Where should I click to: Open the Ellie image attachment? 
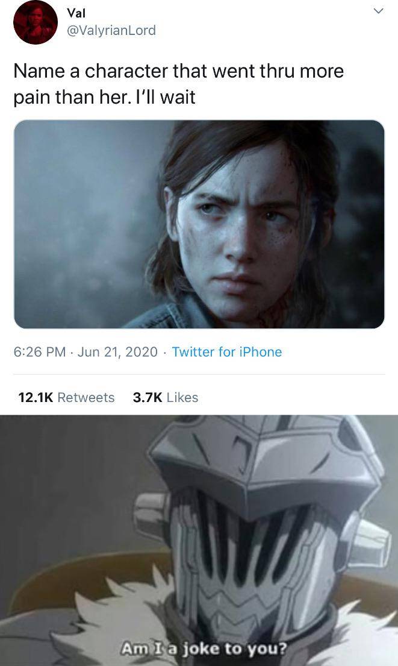199,223
